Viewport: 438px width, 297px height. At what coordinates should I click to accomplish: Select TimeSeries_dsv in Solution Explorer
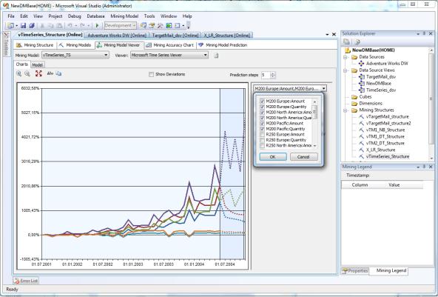pyautogui.click(x=381, y=90)
